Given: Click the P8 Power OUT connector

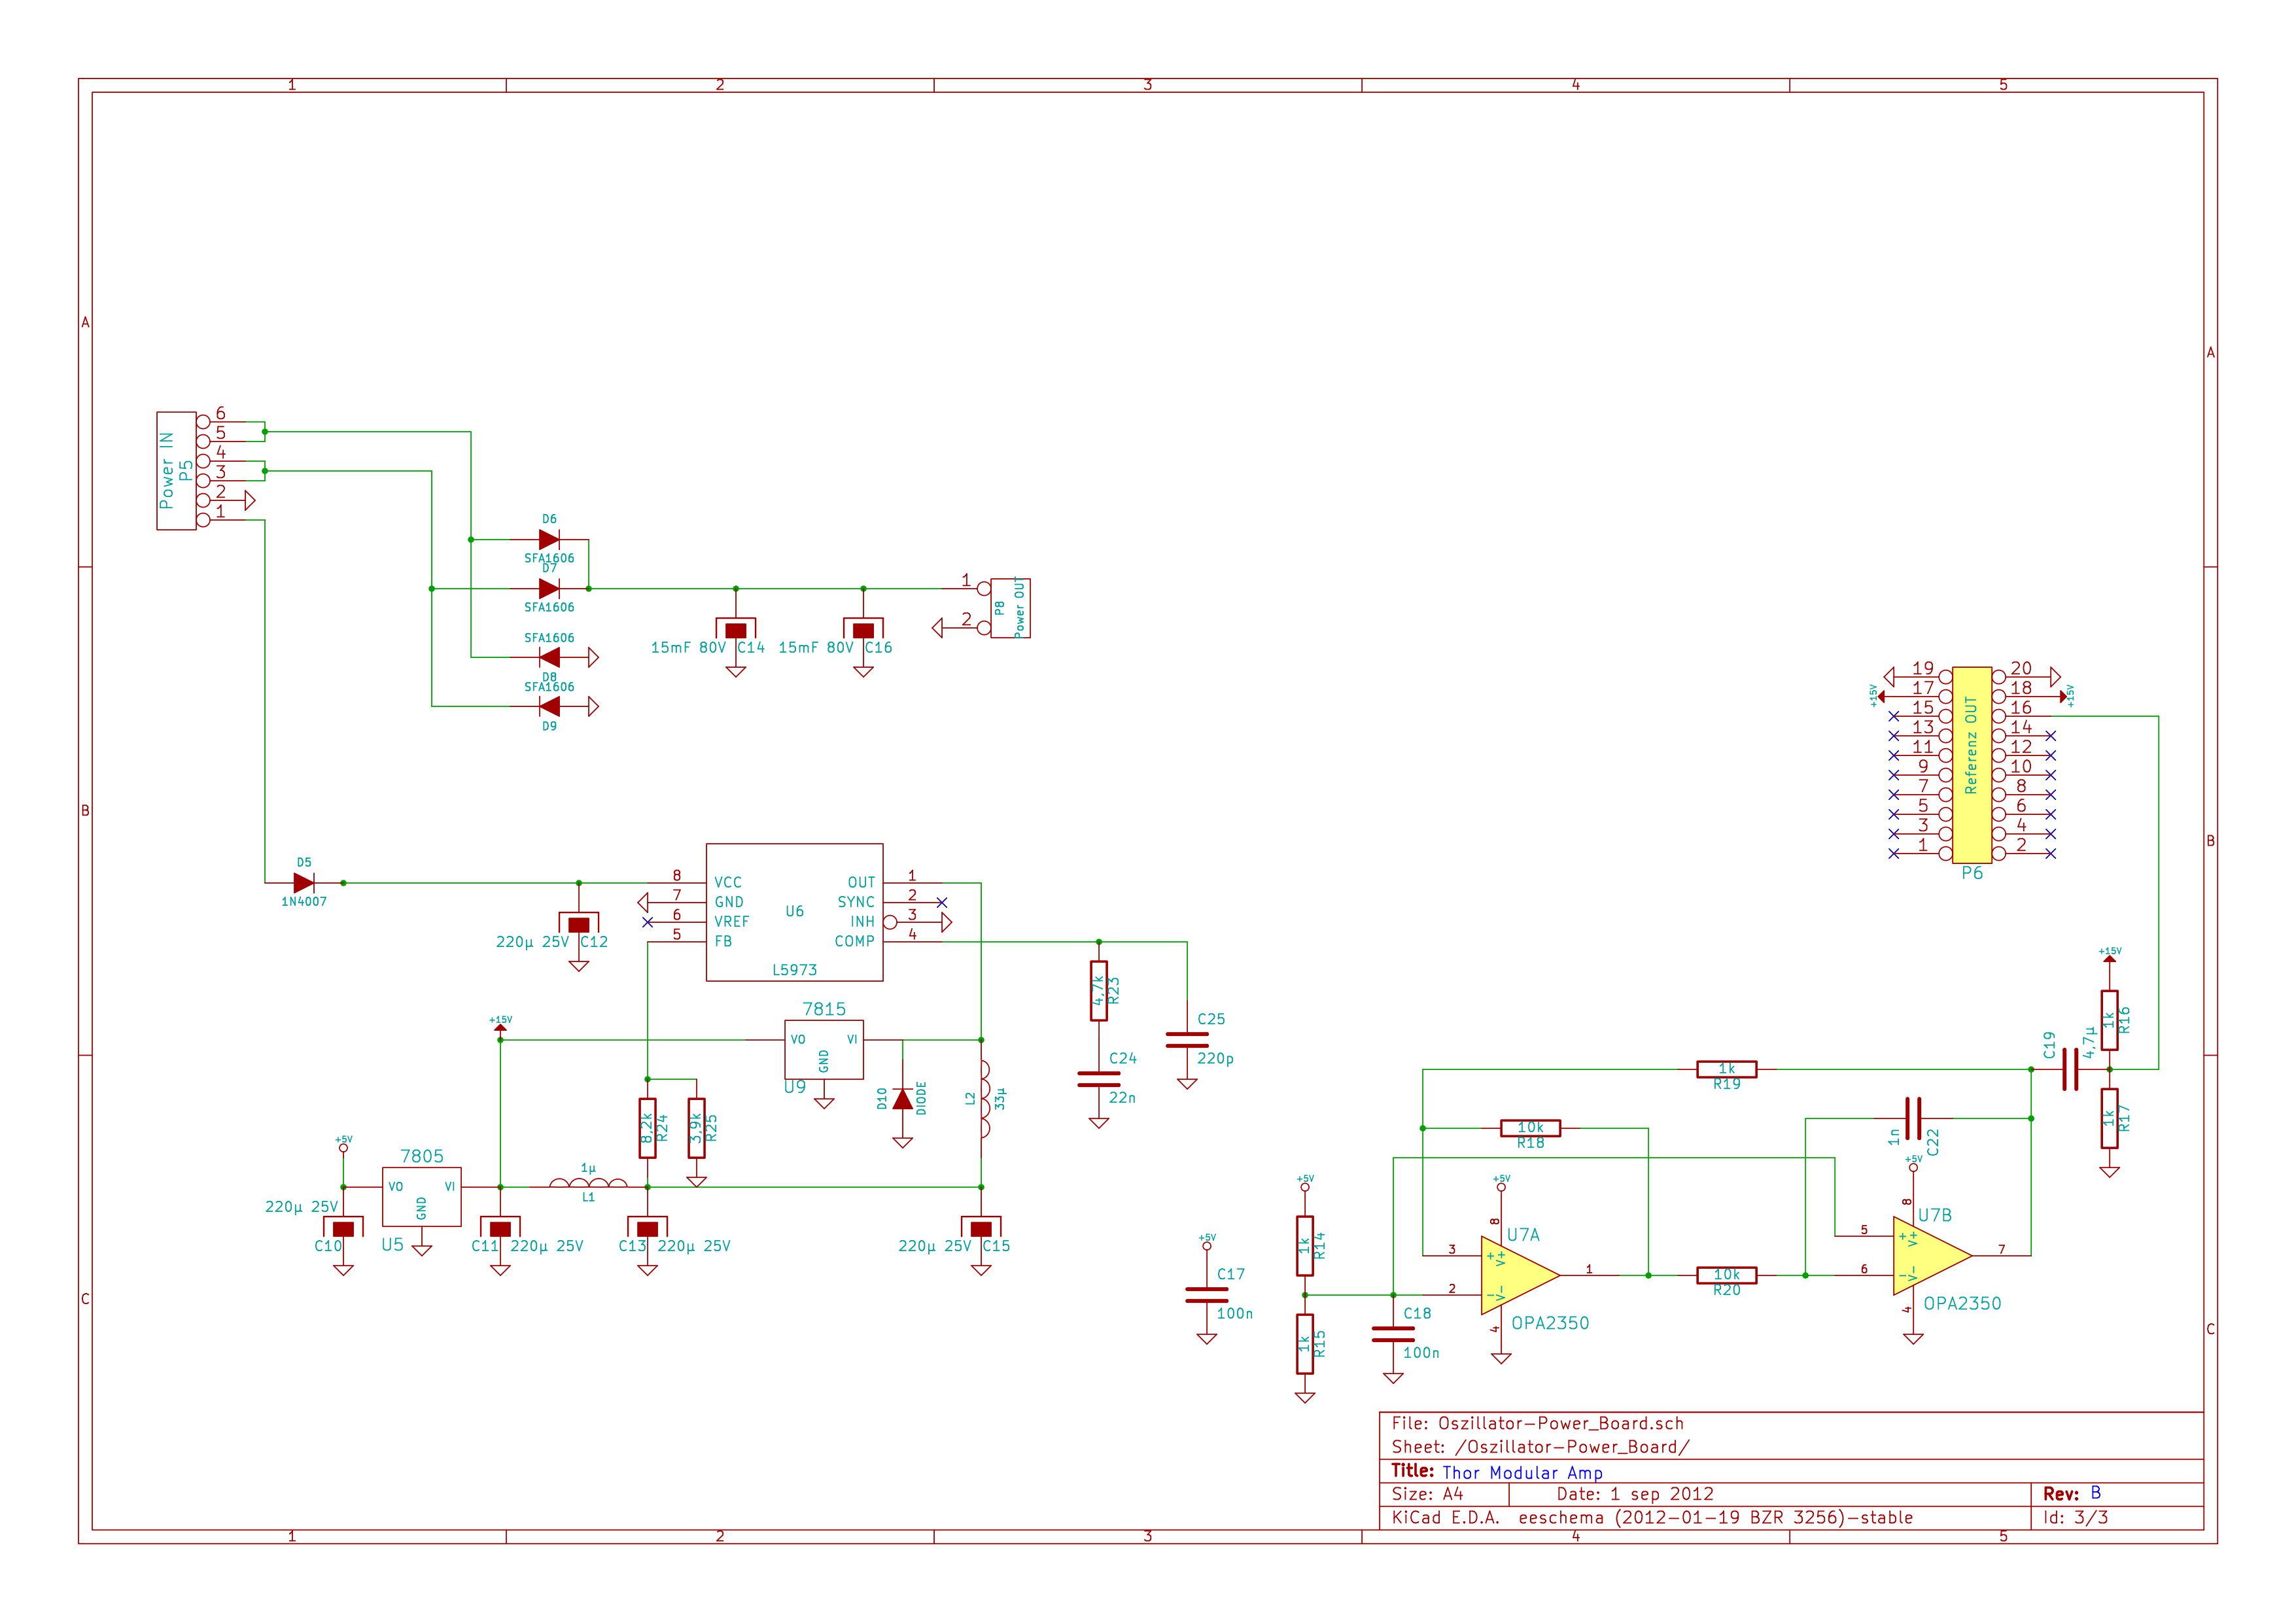Looking at the screenshot, I should click(x=1010, y=608).
